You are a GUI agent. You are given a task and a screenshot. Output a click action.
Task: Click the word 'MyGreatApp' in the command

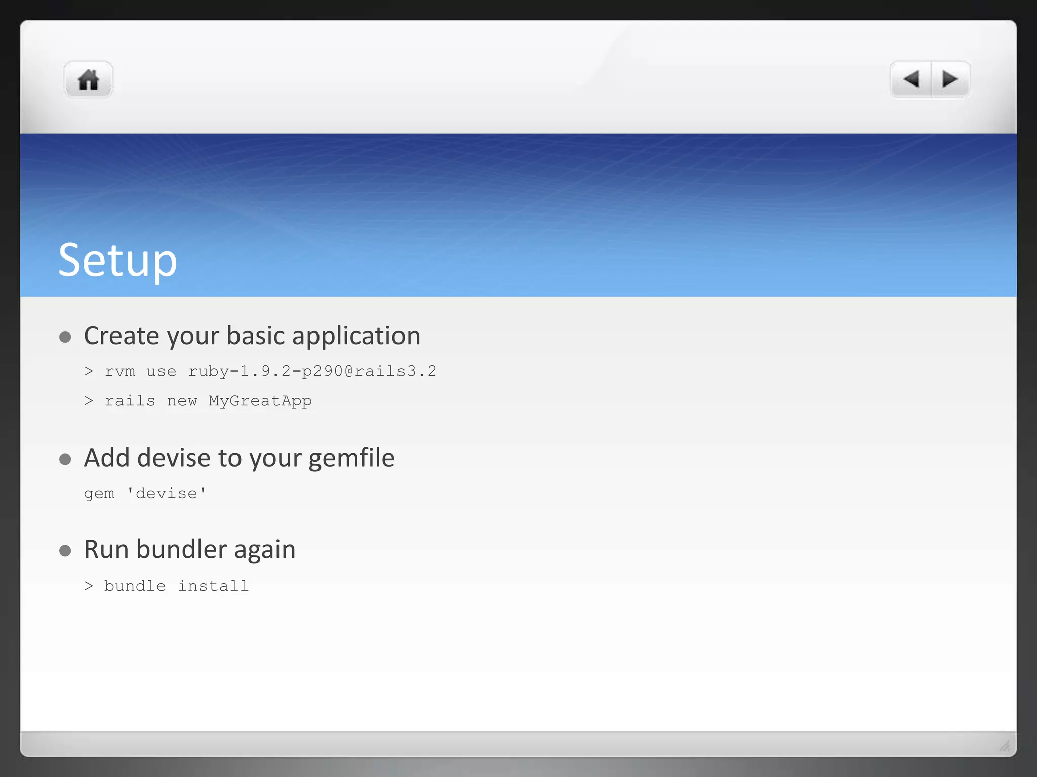[260, 401]
